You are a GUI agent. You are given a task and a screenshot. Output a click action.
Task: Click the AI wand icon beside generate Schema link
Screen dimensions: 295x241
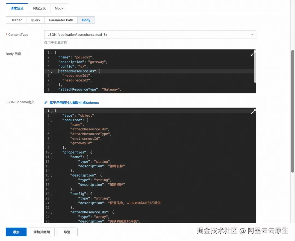(45, 102)
